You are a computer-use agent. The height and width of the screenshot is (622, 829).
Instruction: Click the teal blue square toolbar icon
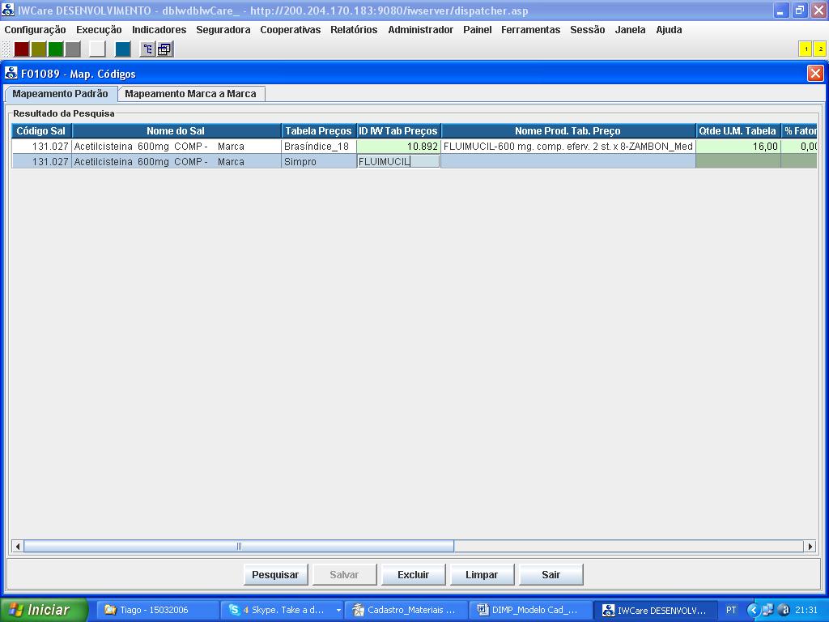122,49
